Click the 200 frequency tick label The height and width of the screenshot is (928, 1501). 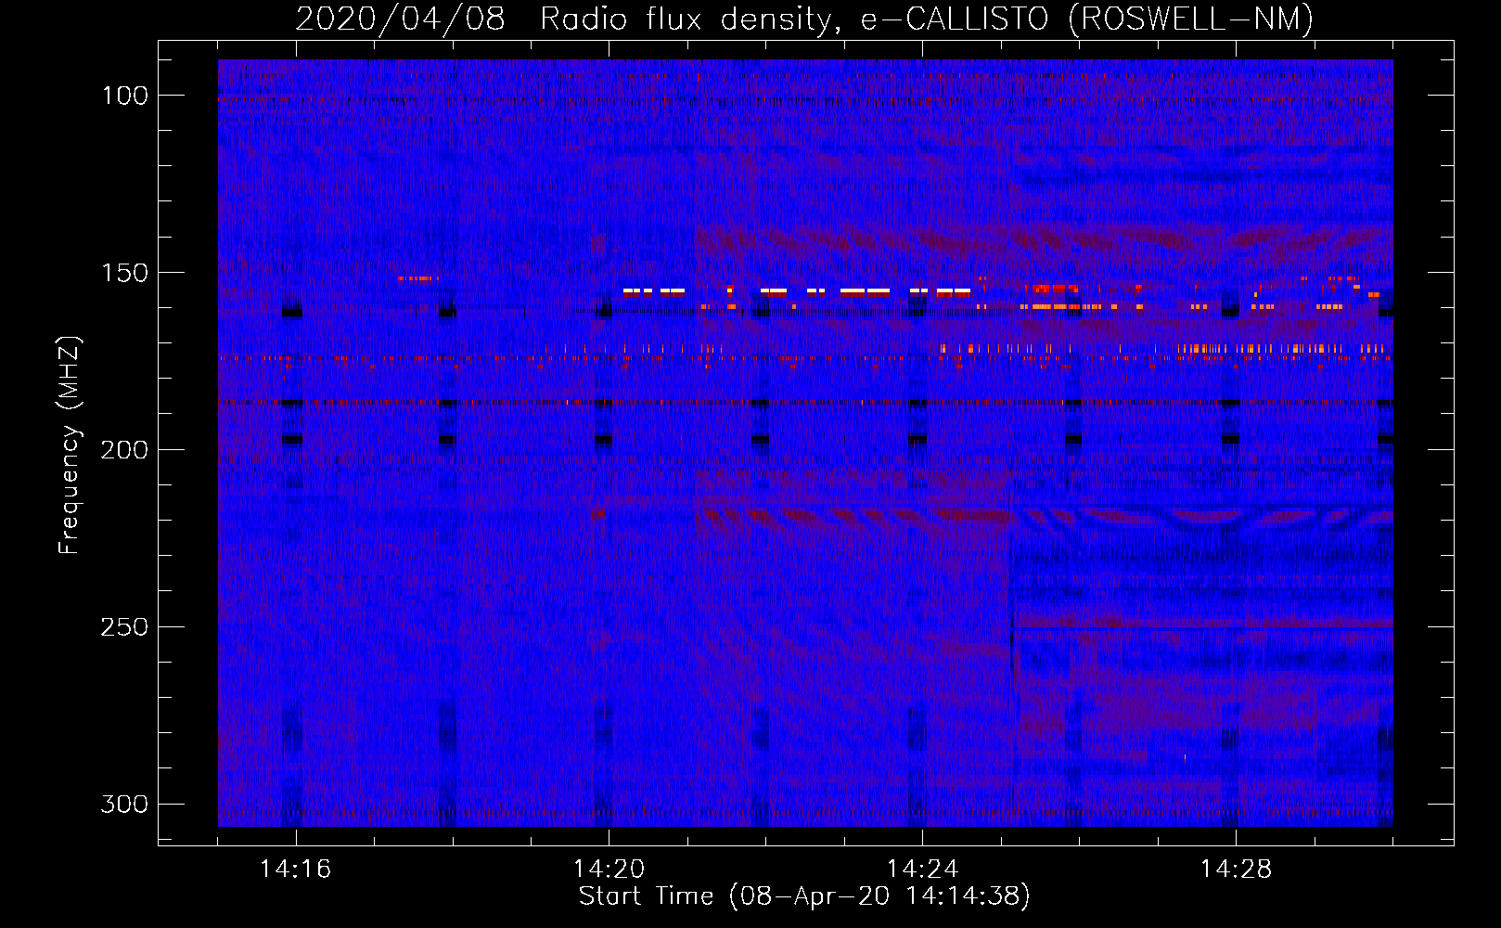click(x=124, y=450)
